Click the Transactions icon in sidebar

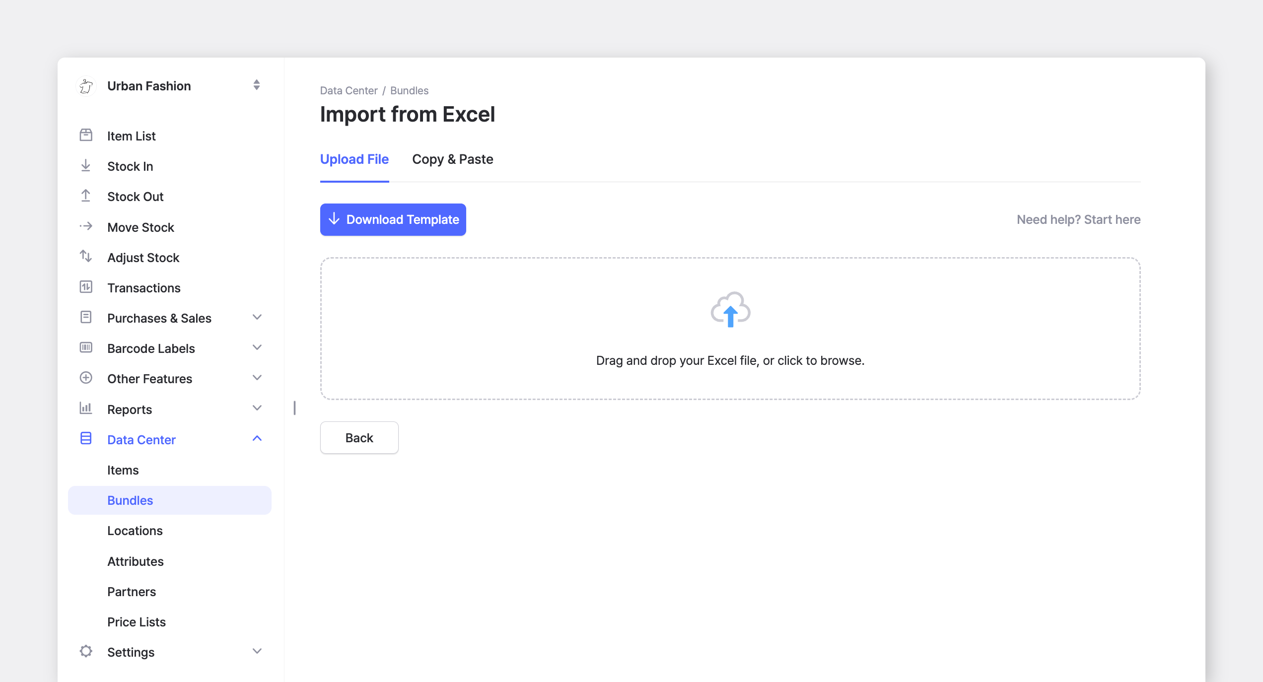tap(86, 287)
